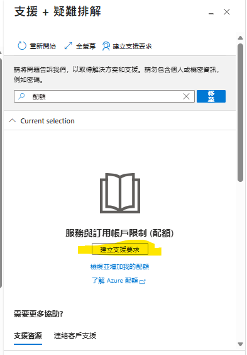The width and height of the screenshot is (247, 355).
Task: Click the support person icon in toolbar
Action: [x=106, y=46]
